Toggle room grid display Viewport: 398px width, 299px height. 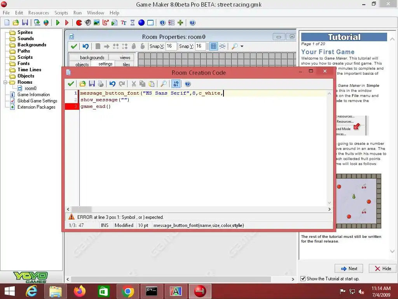213,46
